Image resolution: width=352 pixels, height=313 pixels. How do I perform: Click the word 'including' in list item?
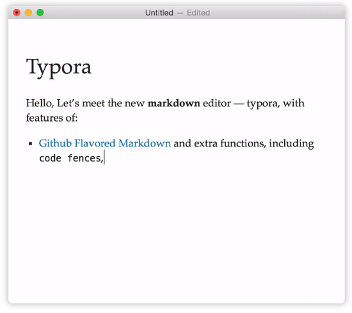pyautogui.click(x=291, y=143)
